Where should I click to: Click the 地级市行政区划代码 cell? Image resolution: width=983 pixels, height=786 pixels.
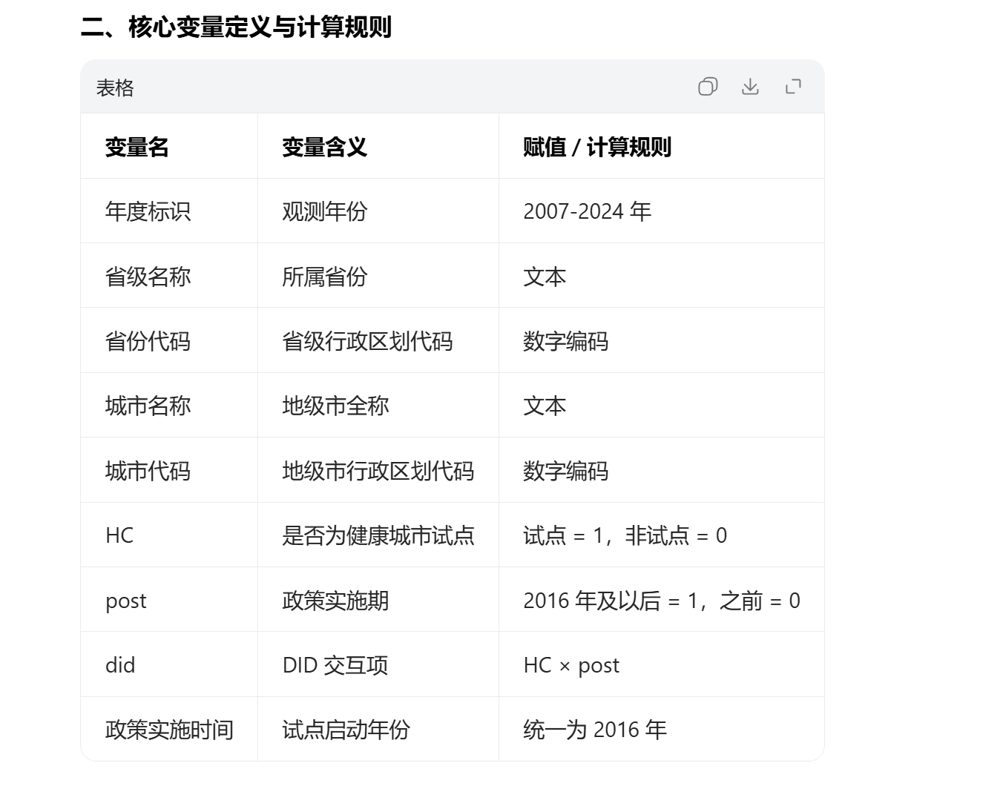pos(378,471)
